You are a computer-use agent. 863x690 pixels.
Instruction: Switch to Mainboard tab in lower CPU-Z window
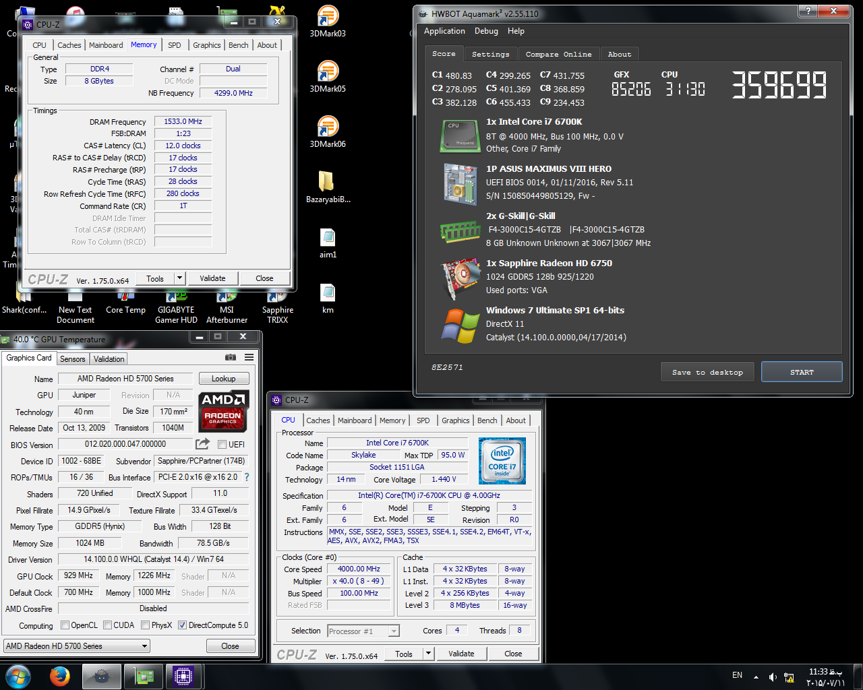[355, 420]
